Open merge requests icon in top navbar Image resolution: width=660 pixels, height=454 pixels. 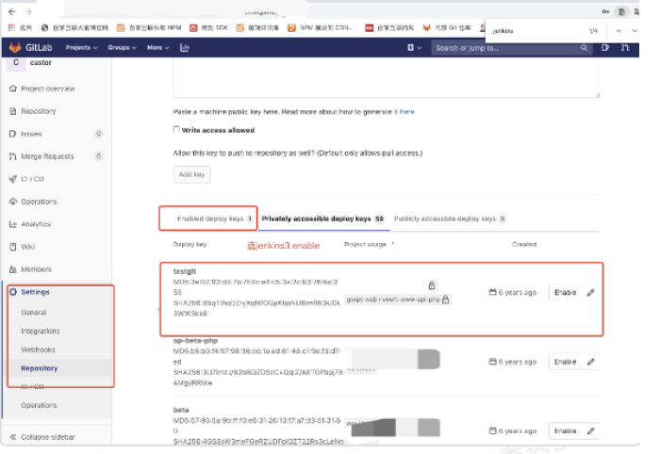point(625,48)
